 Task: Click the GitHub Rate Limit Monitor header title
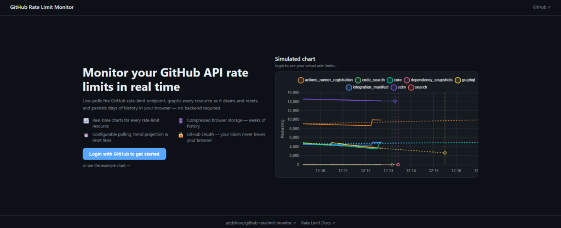[42, 8]
